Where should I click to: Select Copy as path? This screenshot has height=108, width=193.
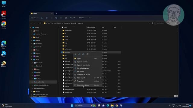(x=88, y=78)
